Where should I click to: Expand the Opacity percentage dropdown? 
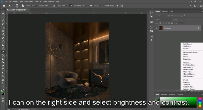click(x=50, y=6)
